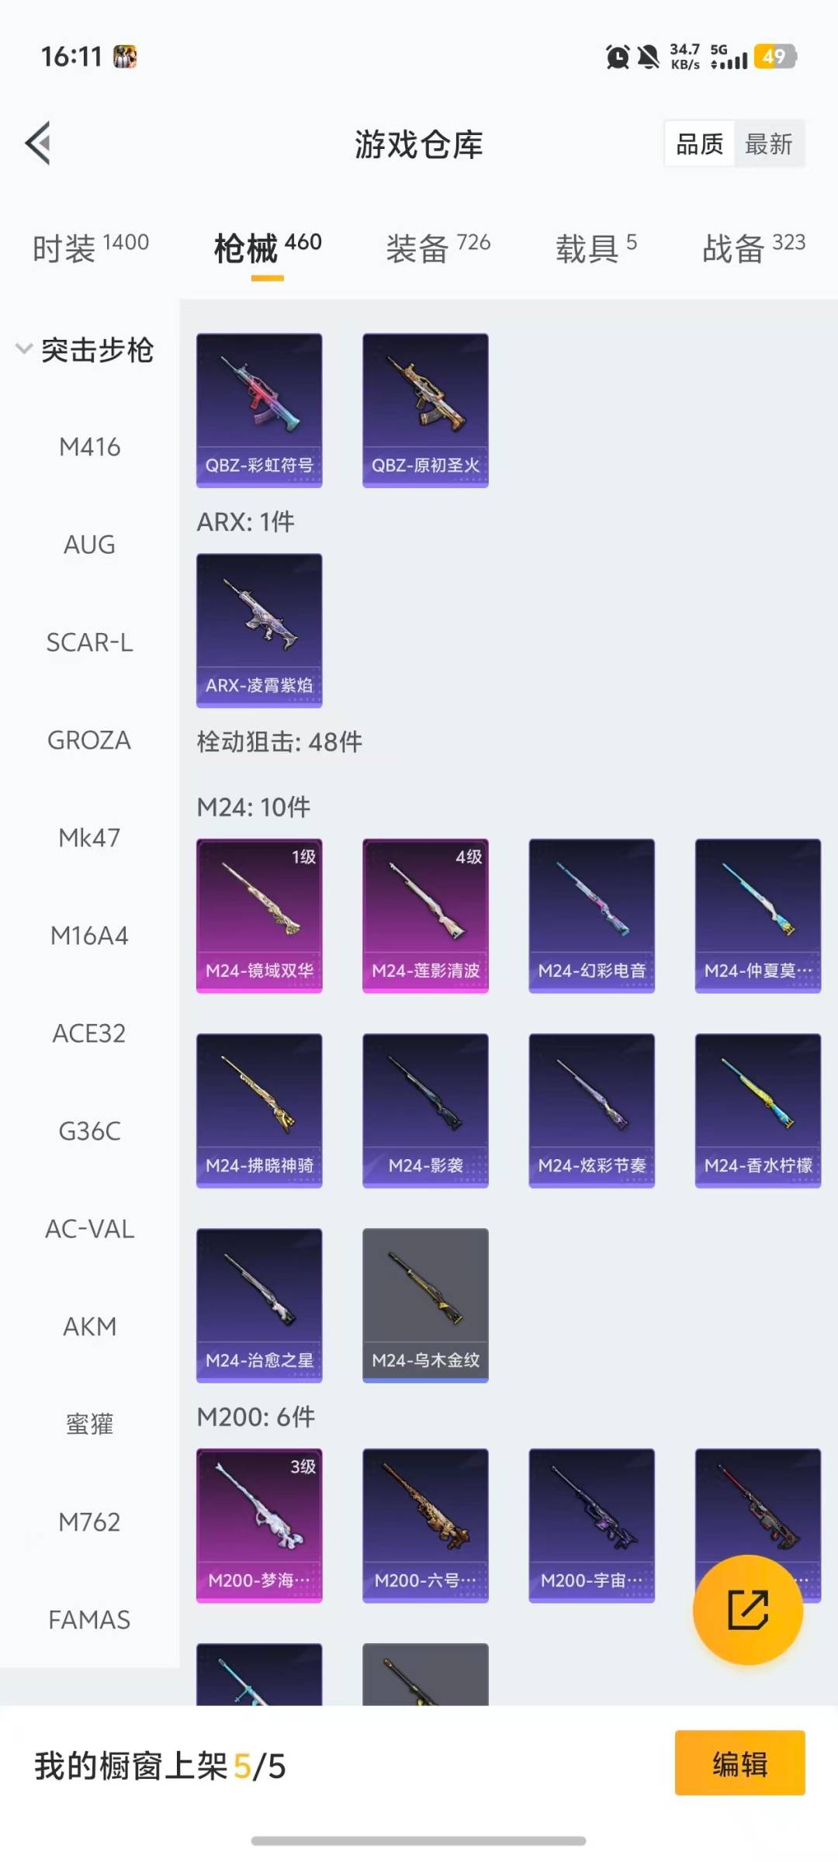Switch sorting to 最新
838x1862 pixels.
click(769, 144)
